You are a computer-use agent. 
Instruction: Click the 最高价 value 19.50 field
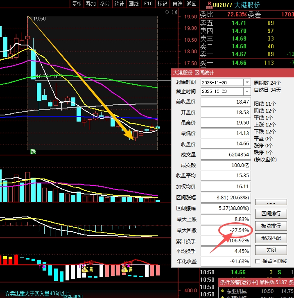coord(226,123)
